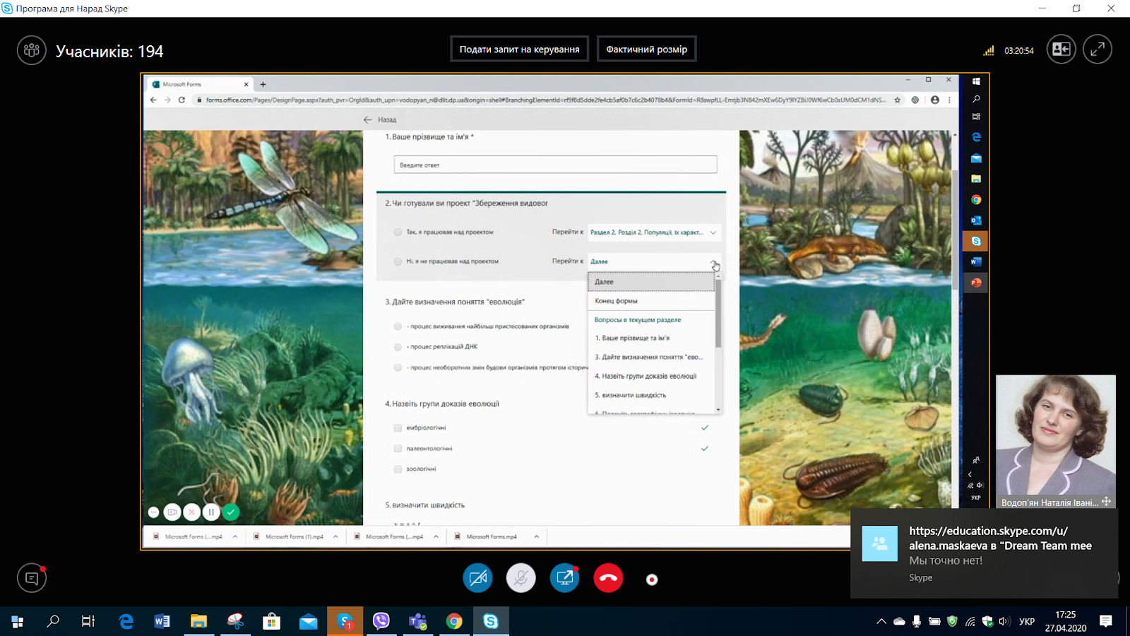Open the Action Center notifications icon
This screenshot has width=1130, height=636.
tap(1106, 621)
